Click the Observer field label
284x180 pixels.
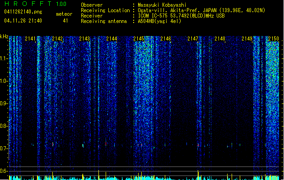click(92, 5)
